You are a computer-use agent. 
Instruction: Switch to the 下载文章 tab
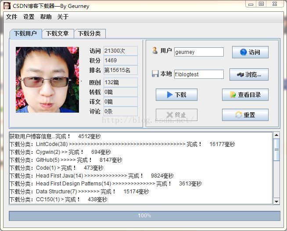click(57, 34)
